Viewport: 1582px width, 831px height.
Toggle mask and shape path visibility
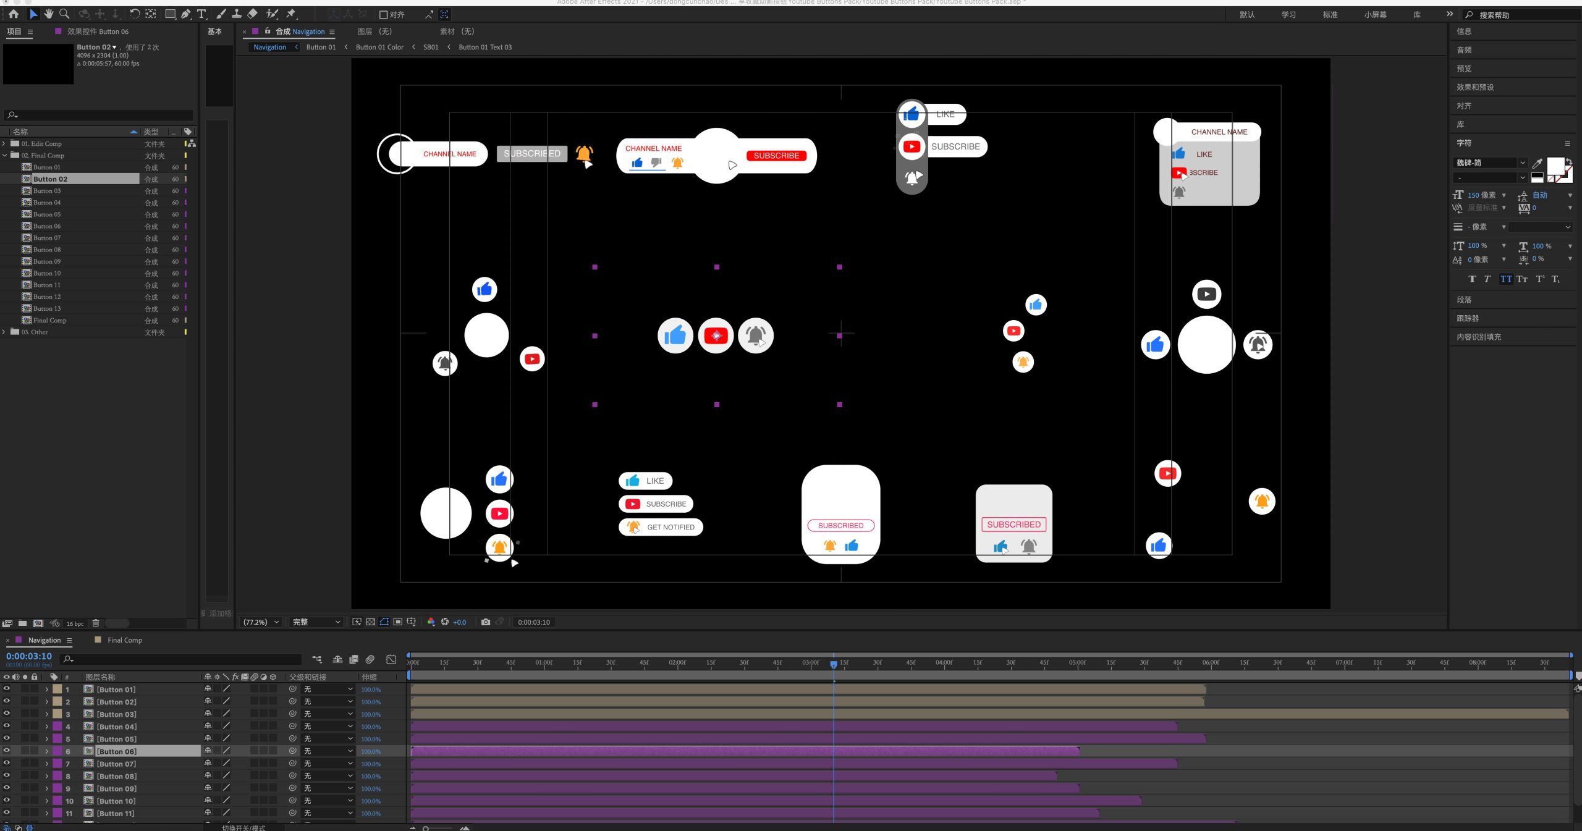click(x=384, y=622)
